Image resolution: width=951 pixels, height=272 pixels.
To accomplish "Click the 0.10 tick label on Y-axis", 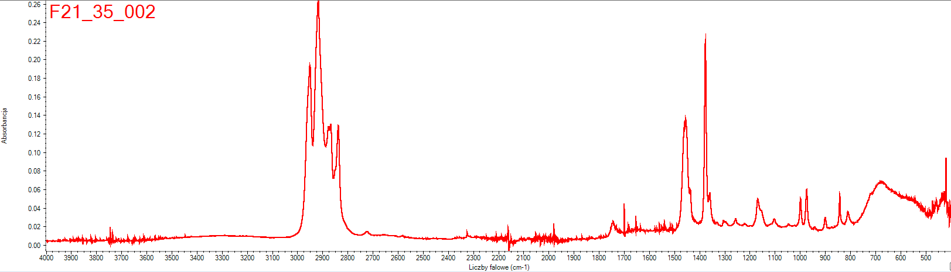I will tap(35, 153).
